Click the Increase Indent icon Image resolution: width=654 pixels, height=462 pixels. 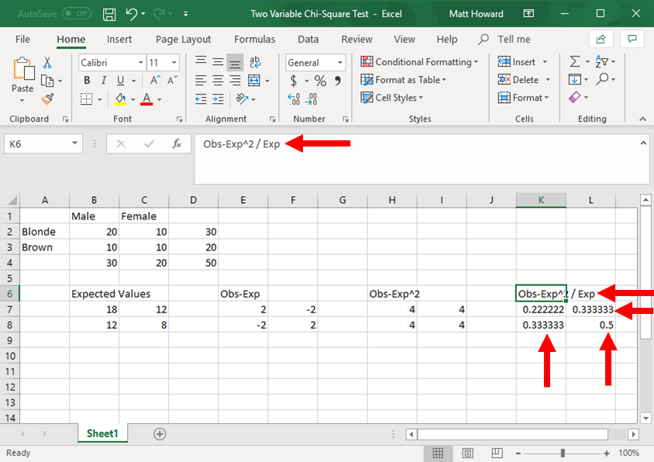(x=218, y=99)
